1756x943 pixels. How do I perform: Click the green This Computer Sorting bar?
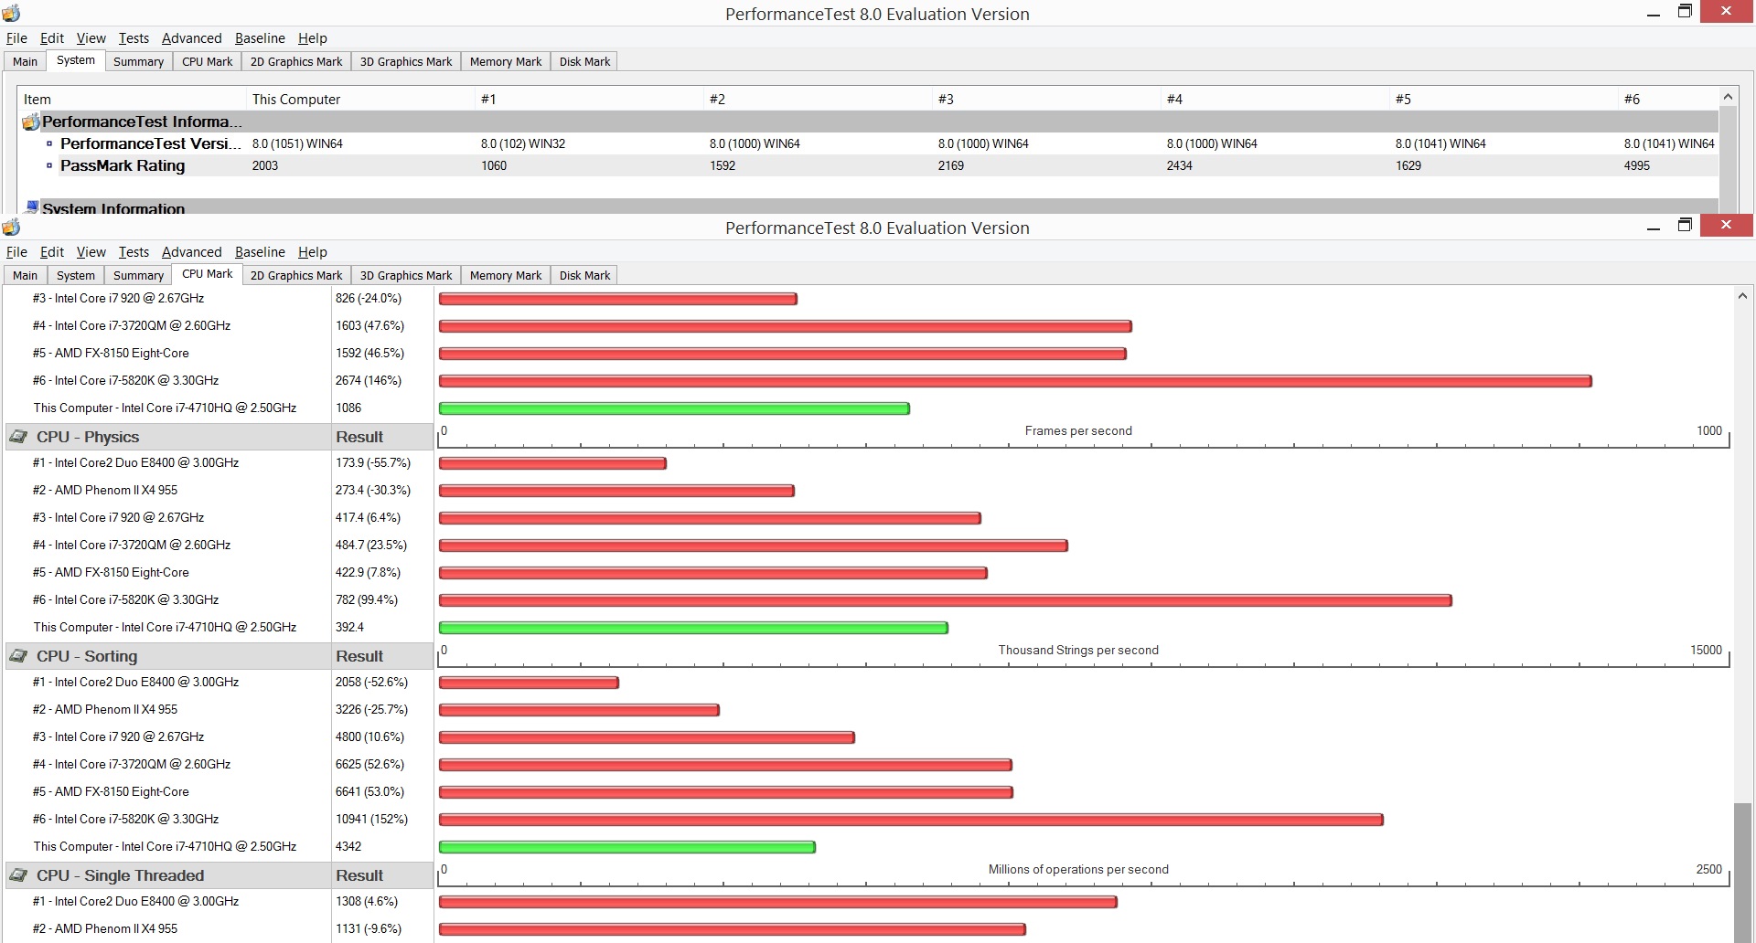626,847
